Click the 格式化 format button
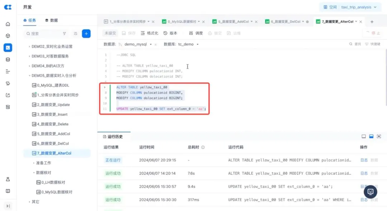 [x=149, y=33]
